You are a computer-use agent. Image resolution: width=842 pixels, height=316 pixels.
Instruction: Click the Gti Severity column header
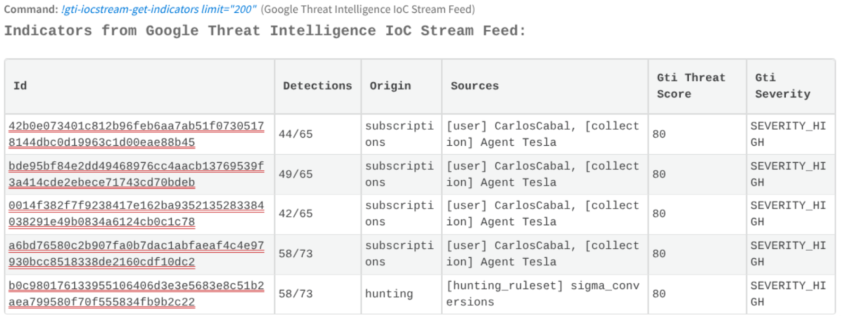[783, 86]
